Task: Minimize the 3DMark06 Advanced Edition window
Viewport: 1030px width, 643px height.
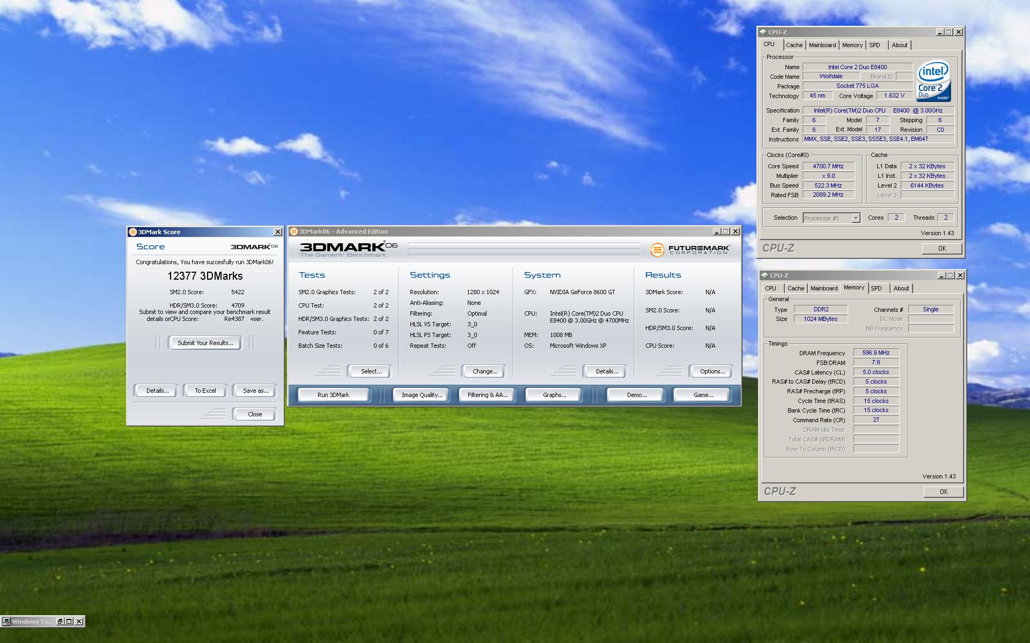Action: click(x=716, y=231)
